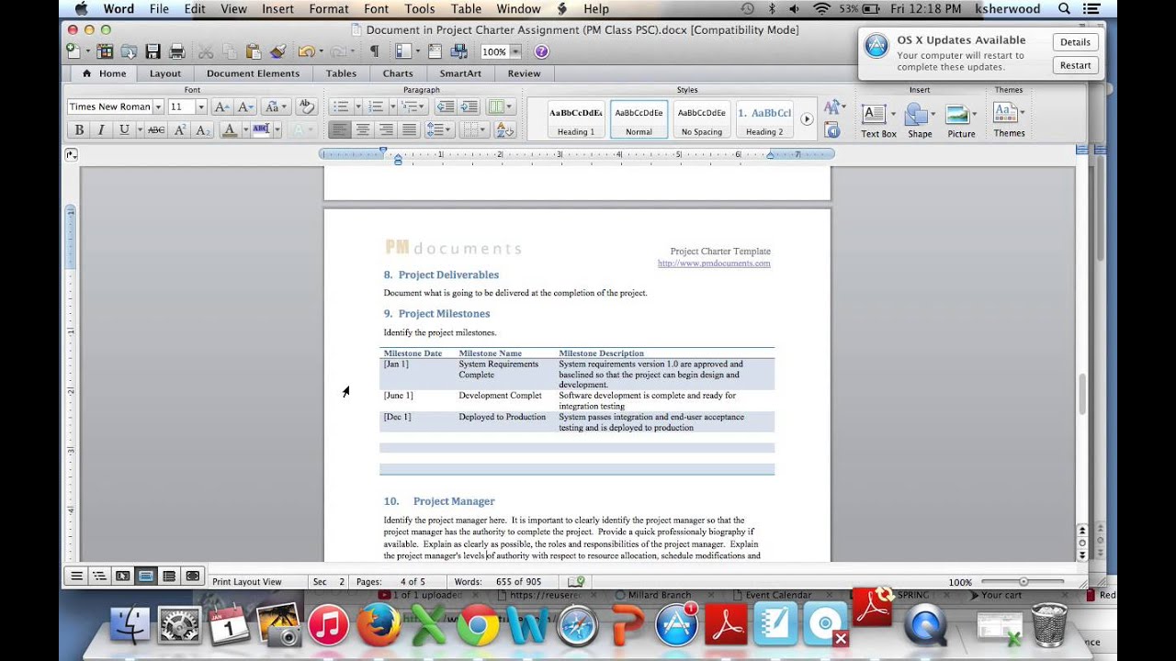This screenshot has width=1176, height=661.
Task: Click the Details button on update notification
Action: pos(1075,42)
